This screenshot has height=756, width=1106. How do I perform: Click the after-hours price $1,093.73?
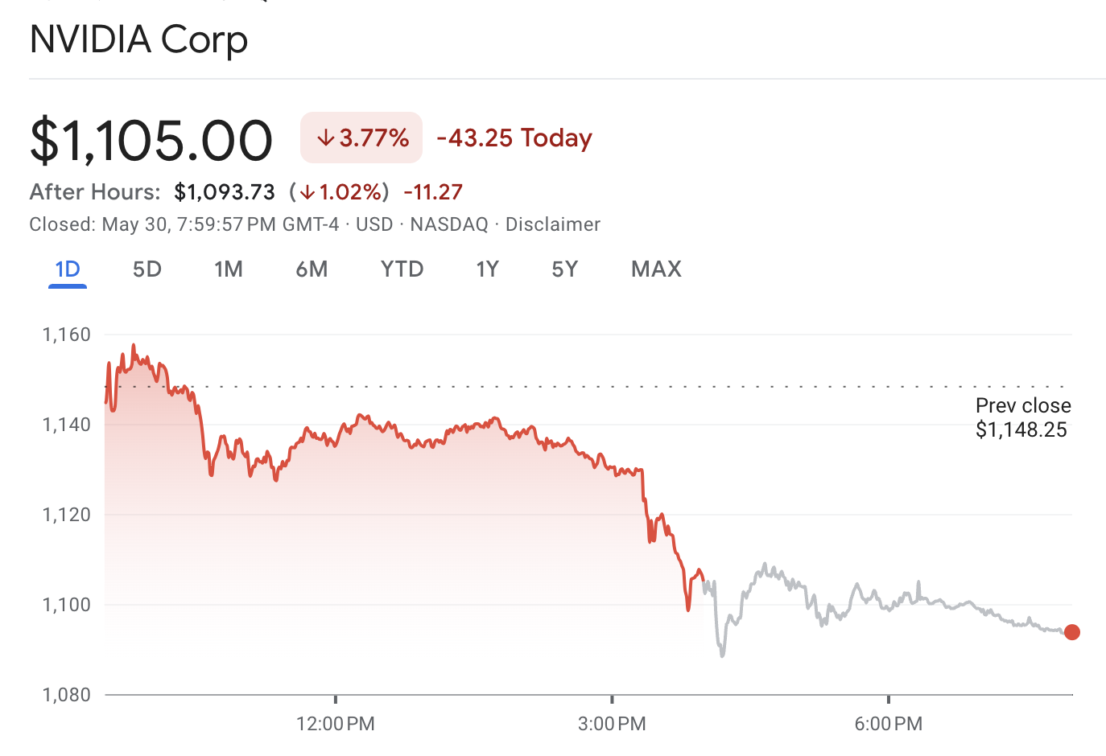pyautogui.click(x=225, y=192)
